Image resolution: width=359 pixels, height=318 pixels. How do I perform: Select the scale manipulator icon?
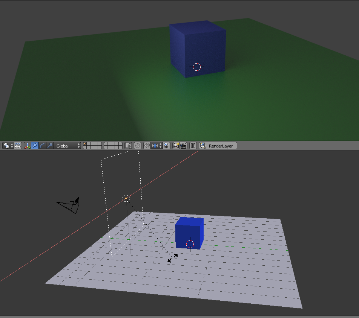tap(50, 146)
